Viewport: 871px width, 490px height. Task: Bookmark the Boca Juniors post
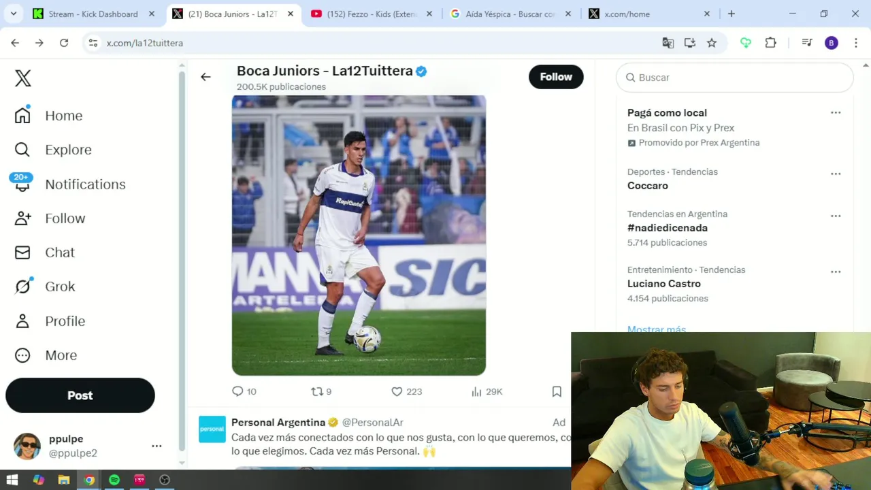557,391
